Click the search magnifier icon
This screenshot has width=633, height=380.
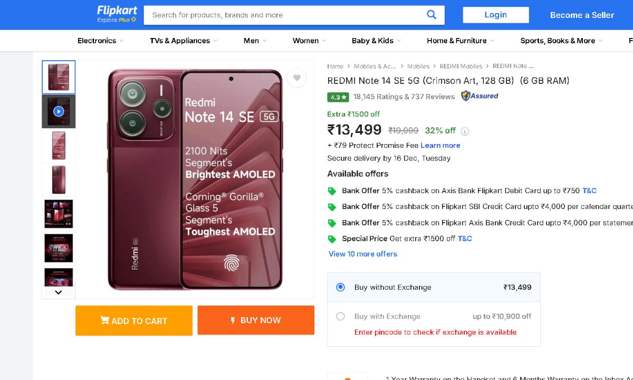431,15
